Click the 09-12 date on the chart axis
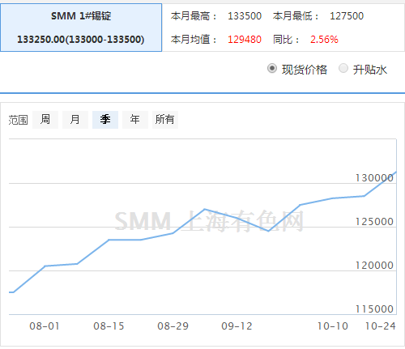The height and width of the screenshot is (349, 405). click(x=237, y=326)
